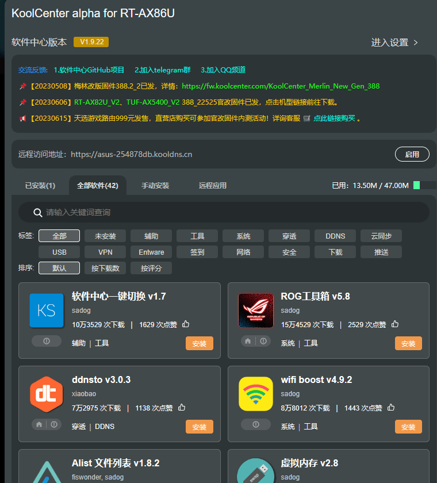The width and height of the screenshot is (437, 483).
Task: Open the info icon under wifi boost
Action: coord(256,424)
